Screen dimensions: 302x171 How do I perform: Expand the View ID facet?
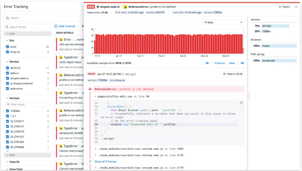(7, 162)
